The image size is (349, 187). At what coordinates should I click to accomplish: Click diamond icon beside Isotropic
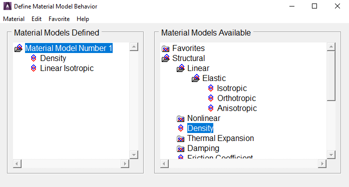[x=211, y=88]
